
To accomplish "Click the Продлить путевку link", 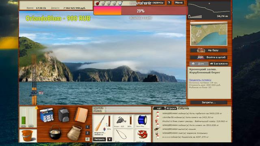I will tap(200, 80).
